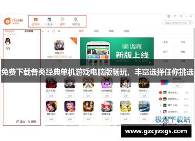Click the search magnifier icon

190,23
